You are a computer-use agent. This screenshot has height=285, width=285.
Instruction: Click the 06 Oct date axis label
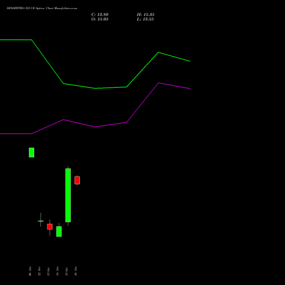point(30,271)
